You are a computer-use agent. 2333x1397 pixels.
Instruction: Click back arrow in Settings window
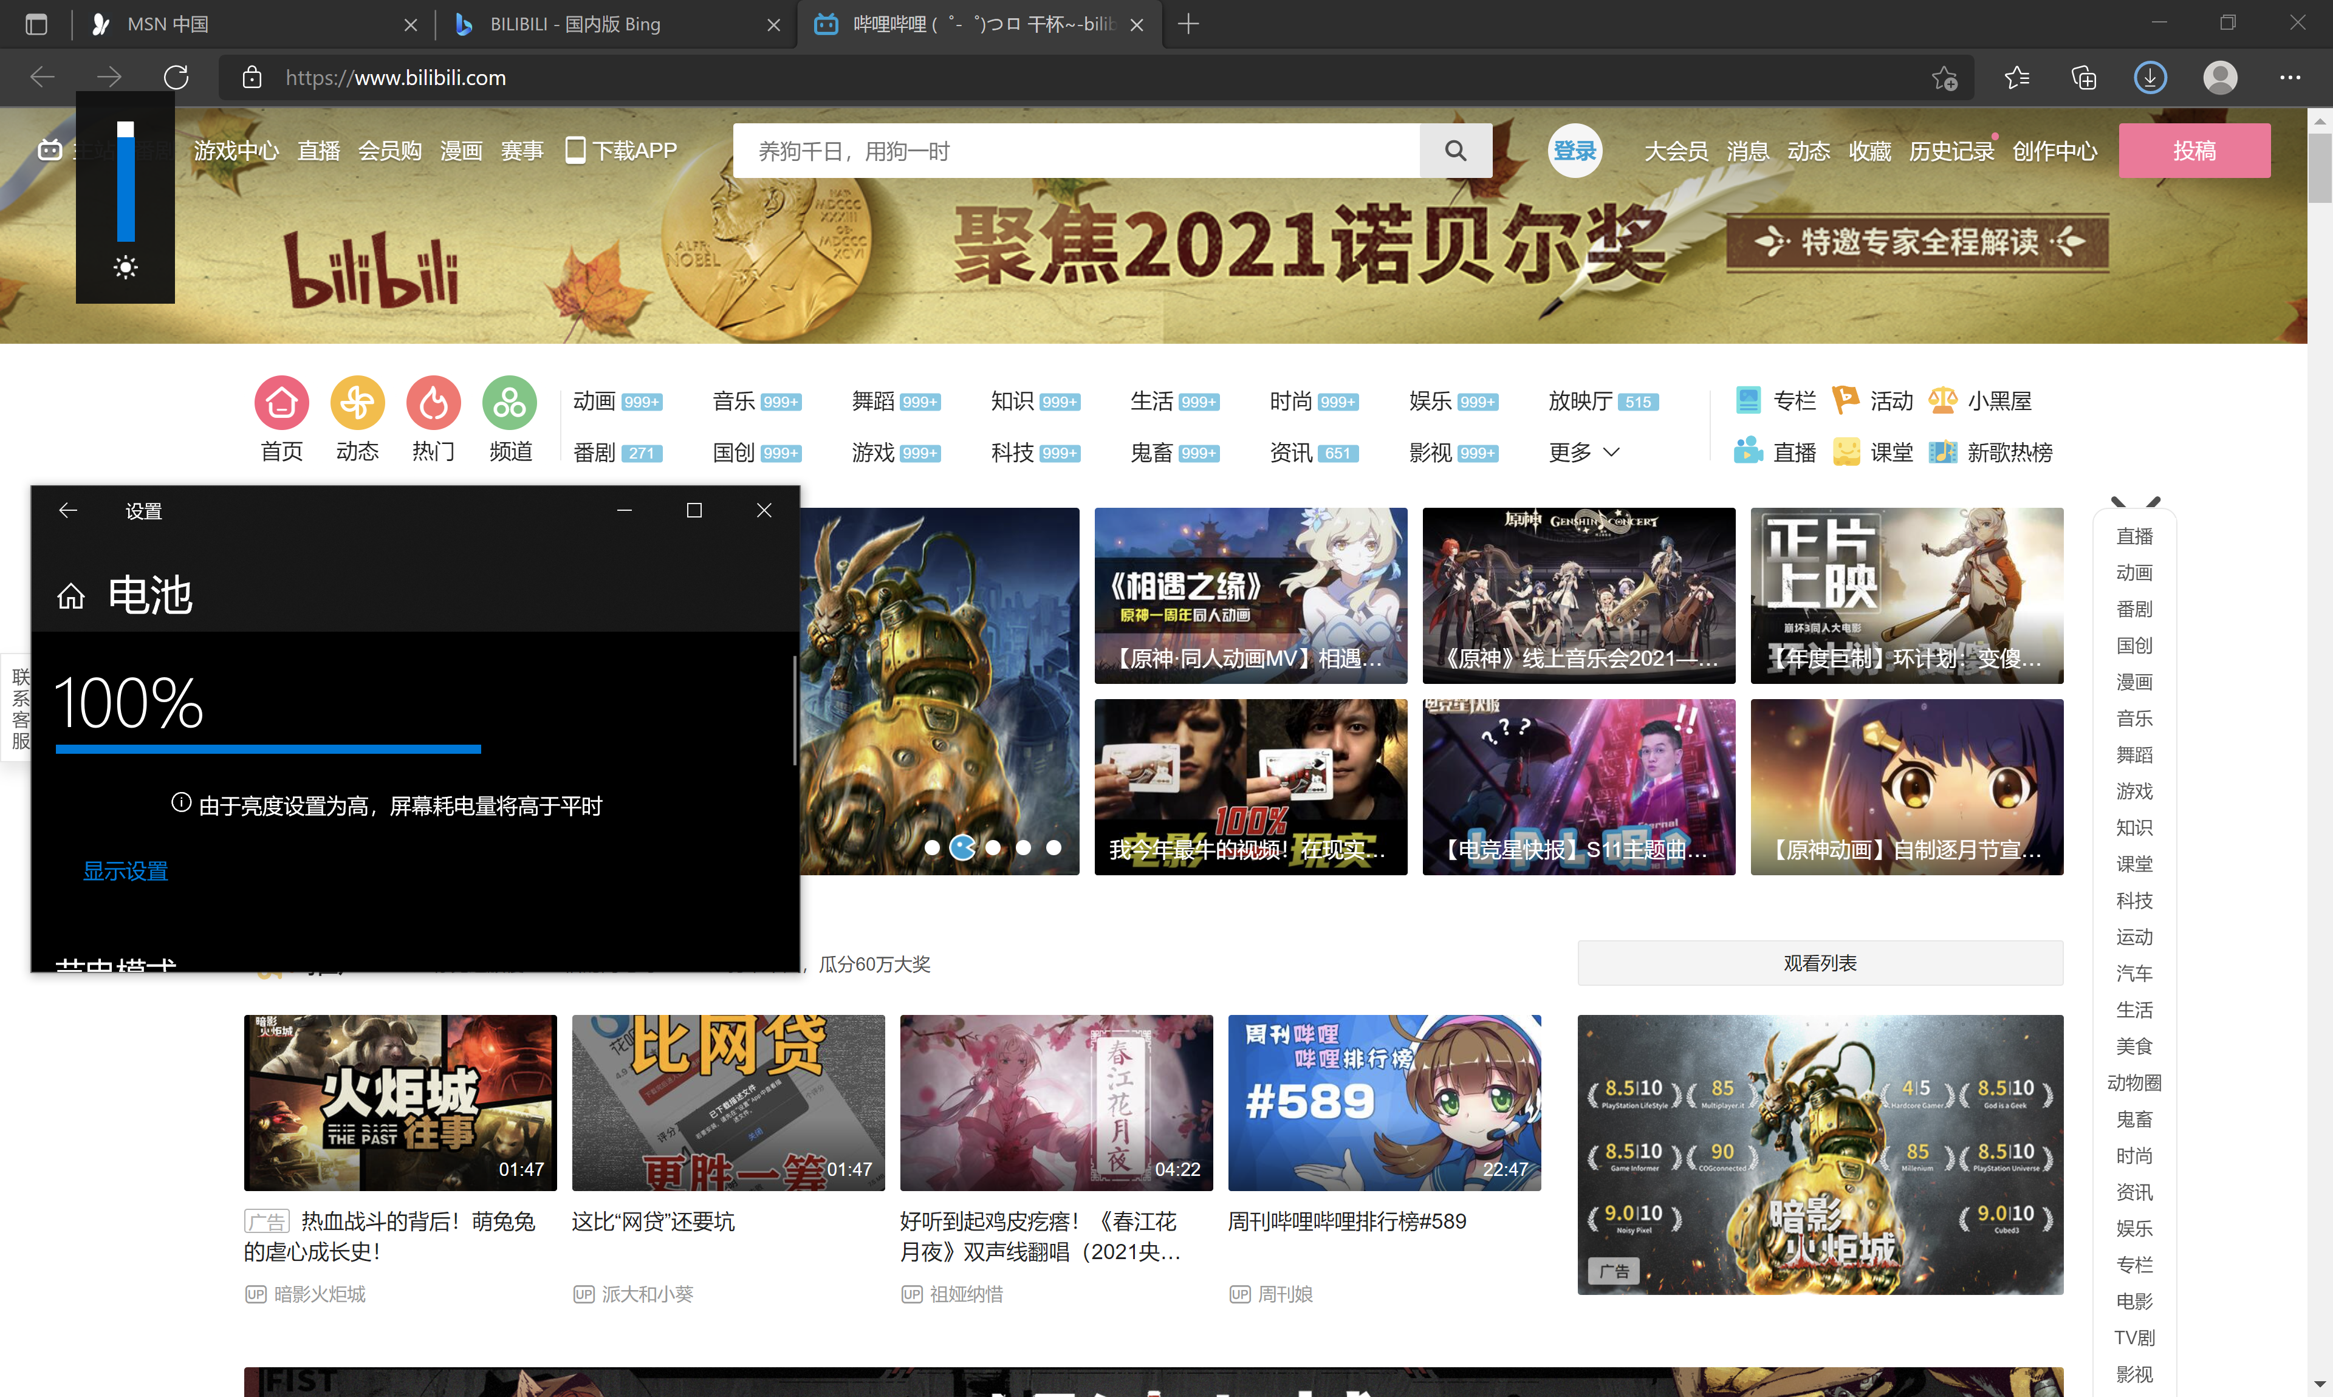[68, 510]
